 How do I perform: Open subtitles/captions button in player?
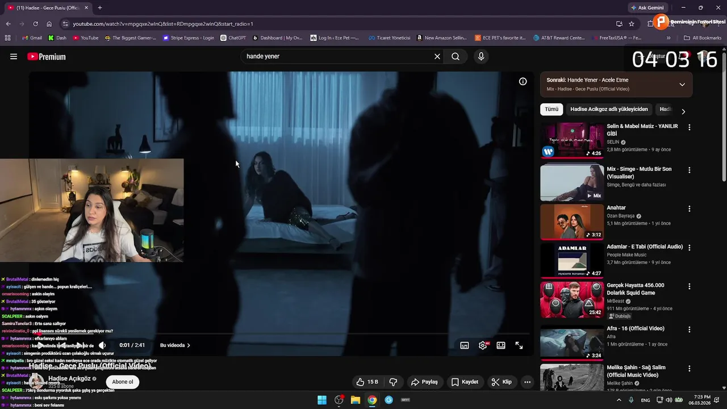465,345
